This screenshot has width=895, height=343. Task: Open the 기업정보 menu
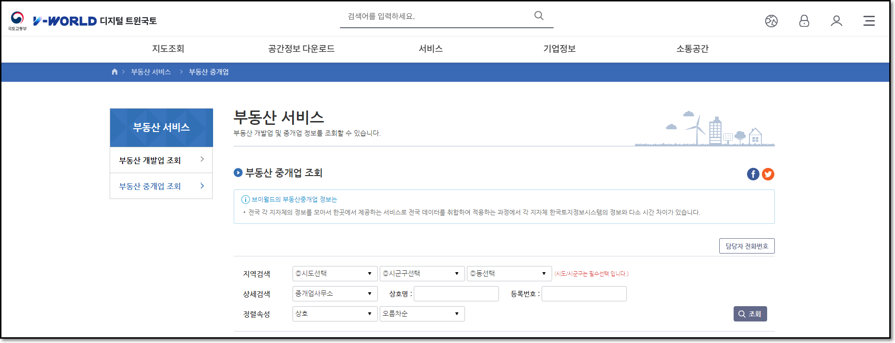[x=559, y=49]
